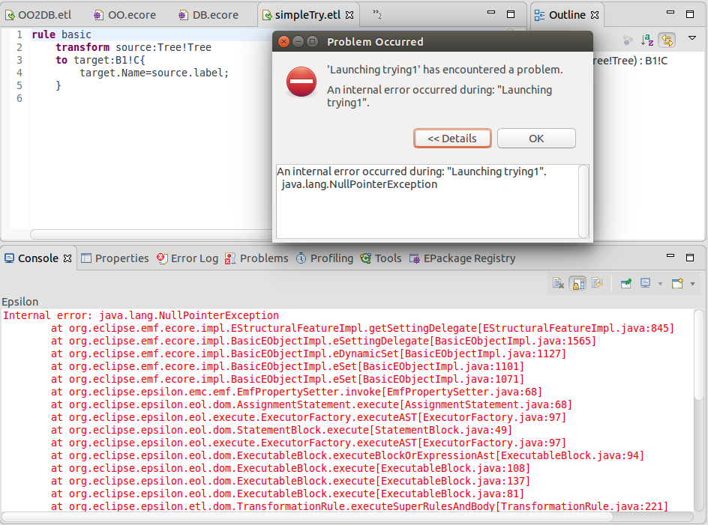
Task: Toggle word wrap in console toolbar
Action: point(597,283)
